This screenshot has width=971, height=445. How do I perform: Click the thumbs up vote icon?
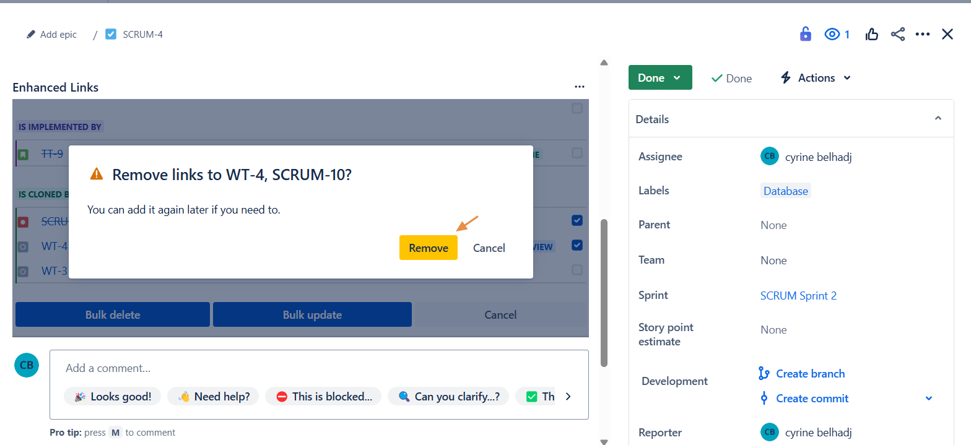tap(872, 35)
